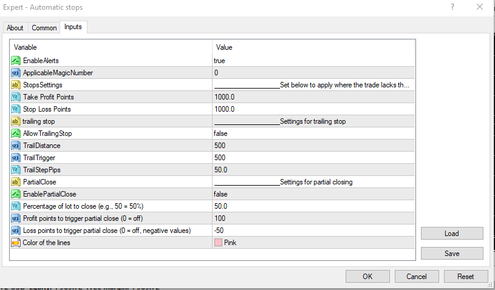Confirm settings with the OK button

367,277
